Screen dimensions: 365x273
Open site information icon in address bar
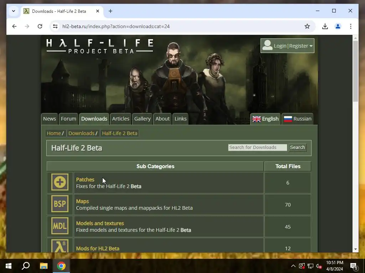coord(55,26)
